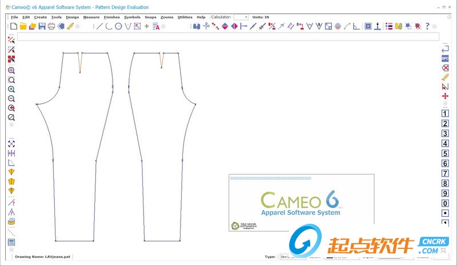Screen dimensions: 457x266
Task: Click the magnifier with plus zoom-in icon
Action: (11, 89)
